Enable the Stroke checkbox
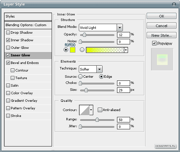This screenshot has height=152, width=180. 8,116
